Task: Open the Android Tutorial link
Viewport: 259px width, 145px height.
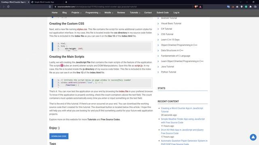Action: point(169,18)
